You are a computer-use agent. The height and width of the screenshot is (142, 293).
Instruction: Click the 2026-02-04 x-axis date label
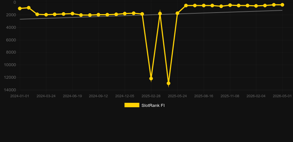(x=256, y=96)
